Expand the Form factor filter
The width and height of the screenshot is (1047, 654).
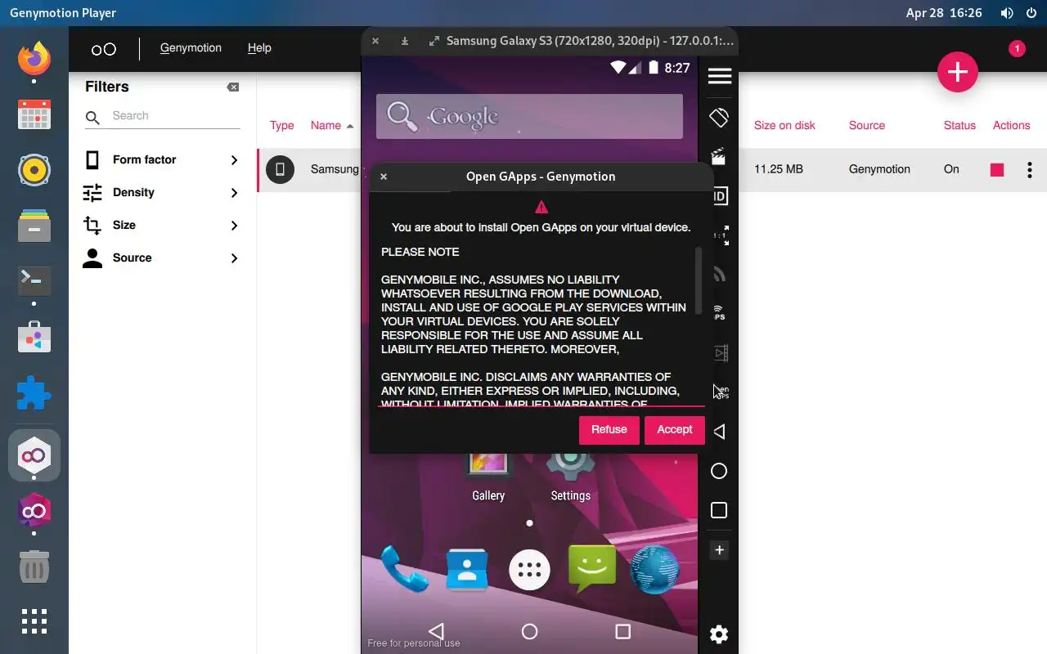click(162, 160)
